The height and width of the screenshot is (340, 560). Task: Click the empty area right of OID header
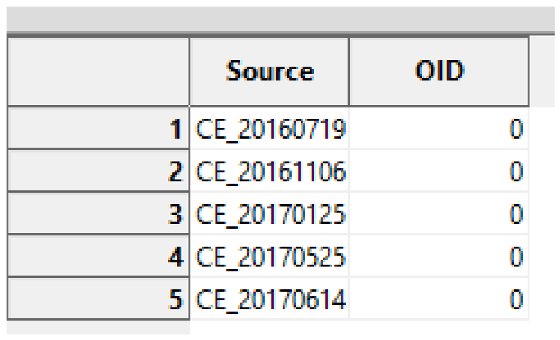543,72
